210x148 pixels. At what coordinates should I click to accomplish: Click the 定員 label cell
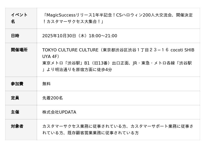coord(21,98)
